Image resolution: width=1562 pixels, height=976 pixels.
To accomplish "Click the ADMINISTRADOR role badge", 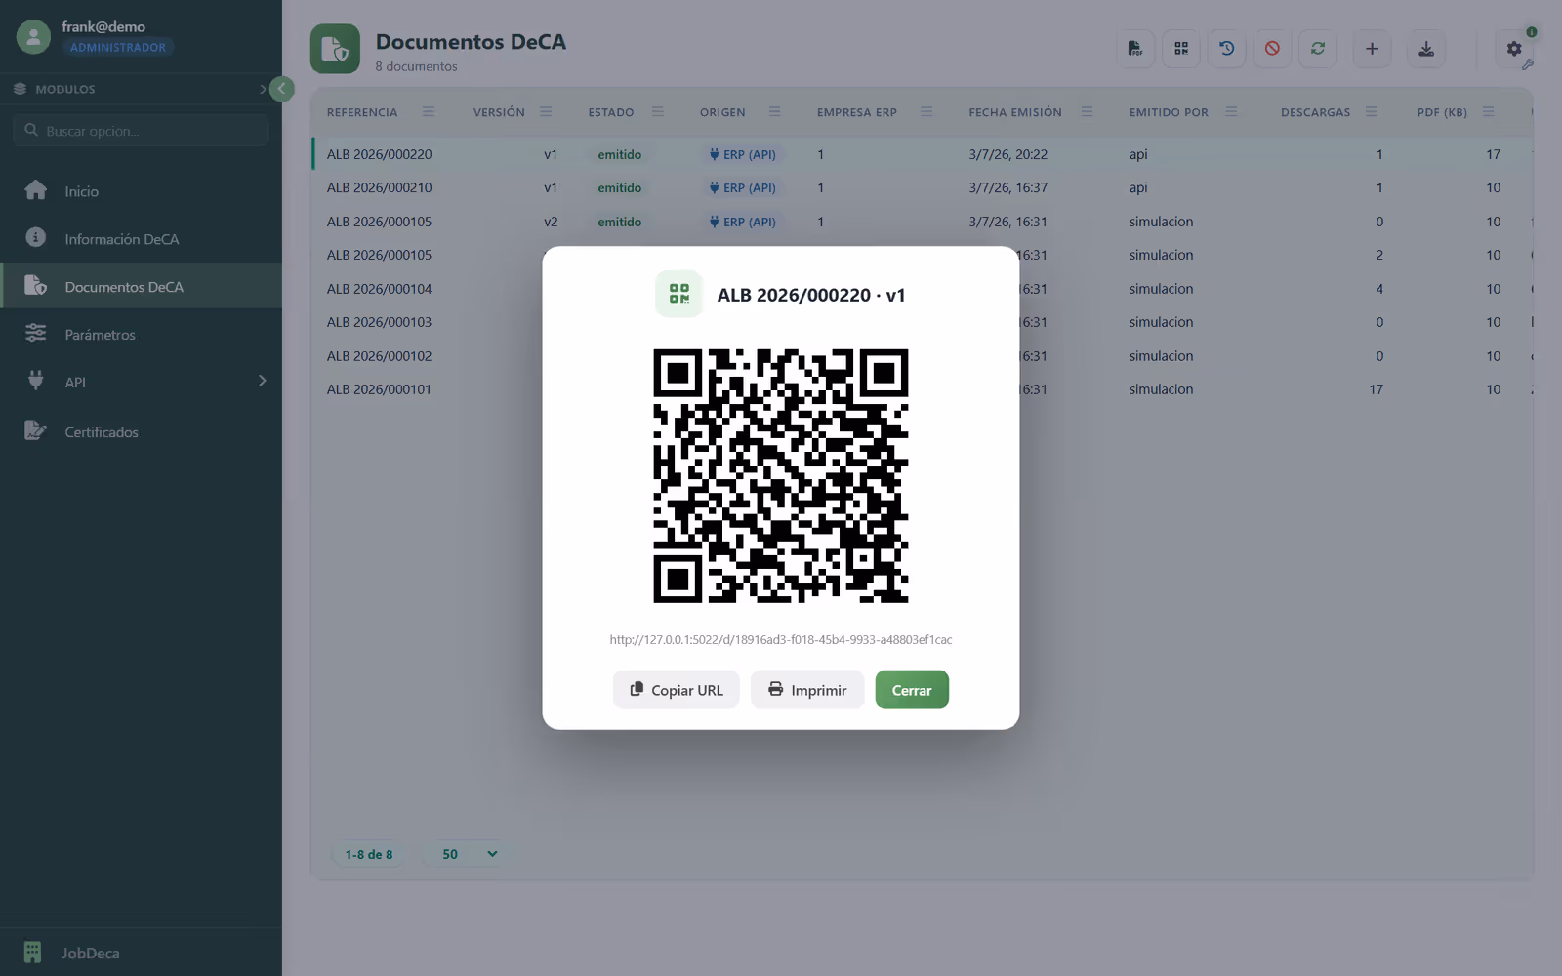I will coord(117,47).
